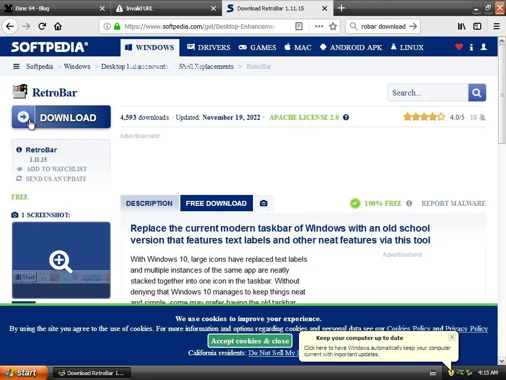This screenshot has width=506, height=380.
Task: Open page actions three-dots menu
Action: pyautogui.click(x=319, y=26)
